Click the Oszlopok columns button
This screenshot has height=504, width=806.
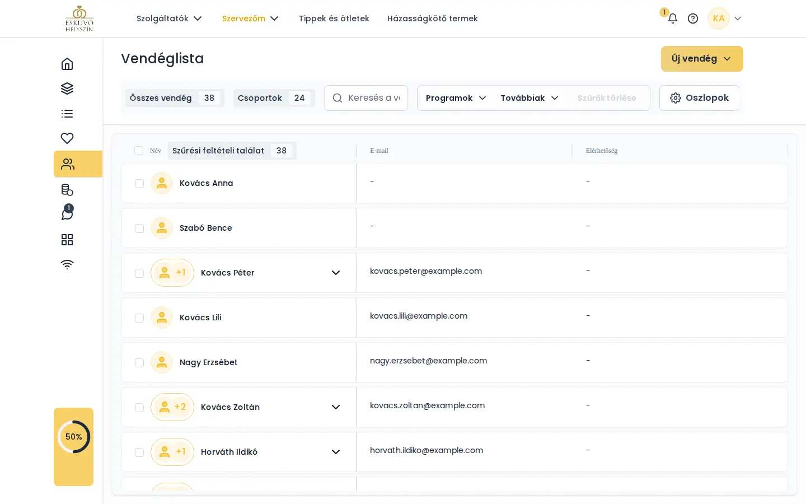pyautogui.click(x=699, y=98)
